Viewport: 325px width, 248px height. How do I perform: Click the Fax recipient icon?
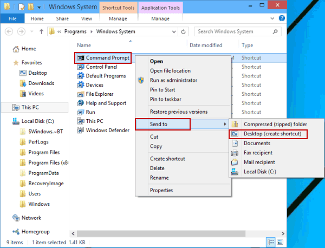pos(235,153)
